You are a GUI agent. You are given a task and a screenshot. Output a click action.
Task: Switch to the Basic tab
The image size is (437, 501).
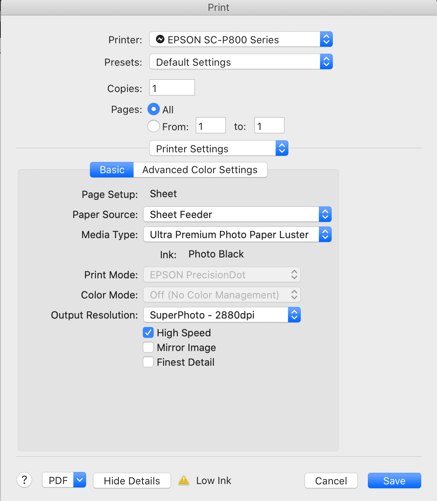[x=112, y=170]
